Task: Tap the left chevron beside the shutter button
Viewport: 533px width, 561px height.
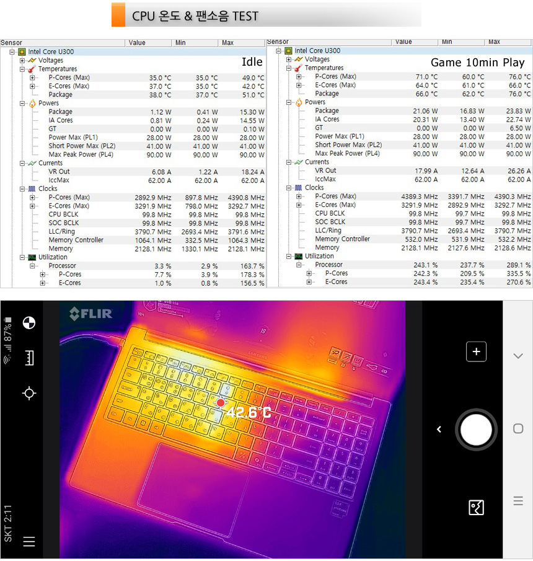Action: [439, 429]
